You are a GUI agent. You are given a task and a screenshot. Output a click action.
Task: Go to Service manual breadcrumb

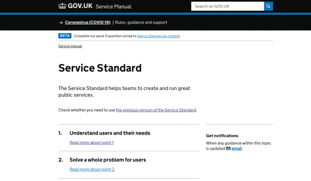[x=70, y=46]
